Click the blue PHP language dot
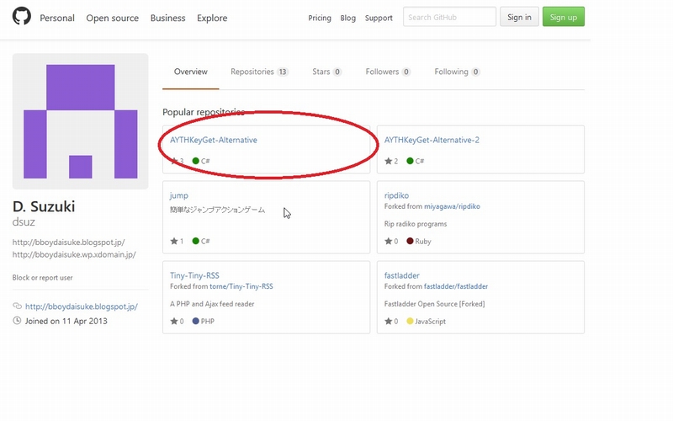Screen dimensions: 673x421 click(196, 321)
